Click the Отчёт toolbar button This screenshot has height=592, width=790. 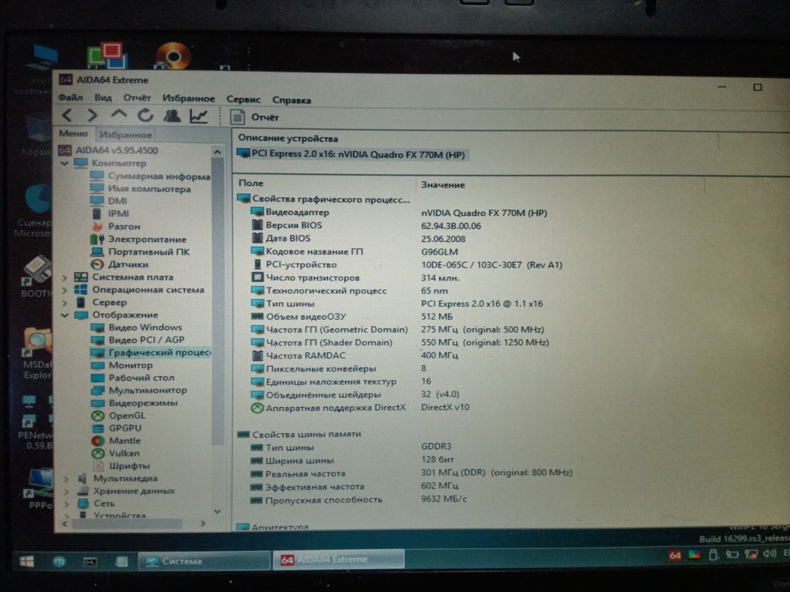(255, 117)
